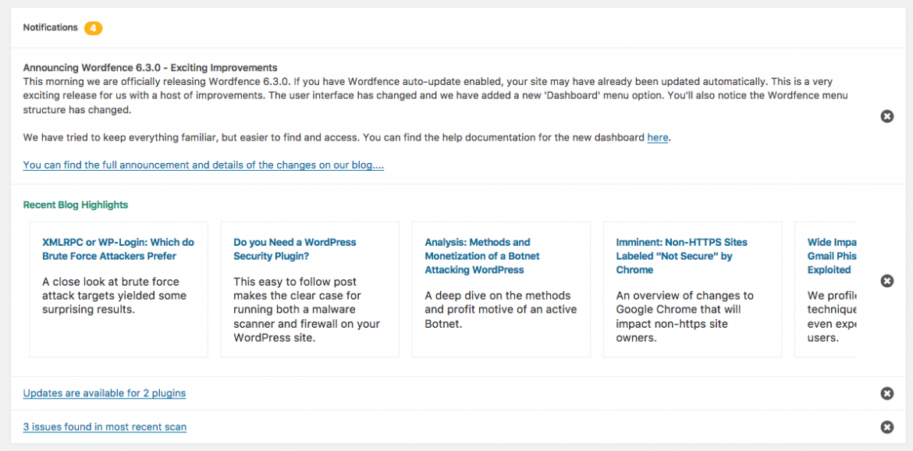The width and height of the screenshot is (913, 451).
Task: Click the Google Chrome changes overview card description
Action: click(684, 317)
